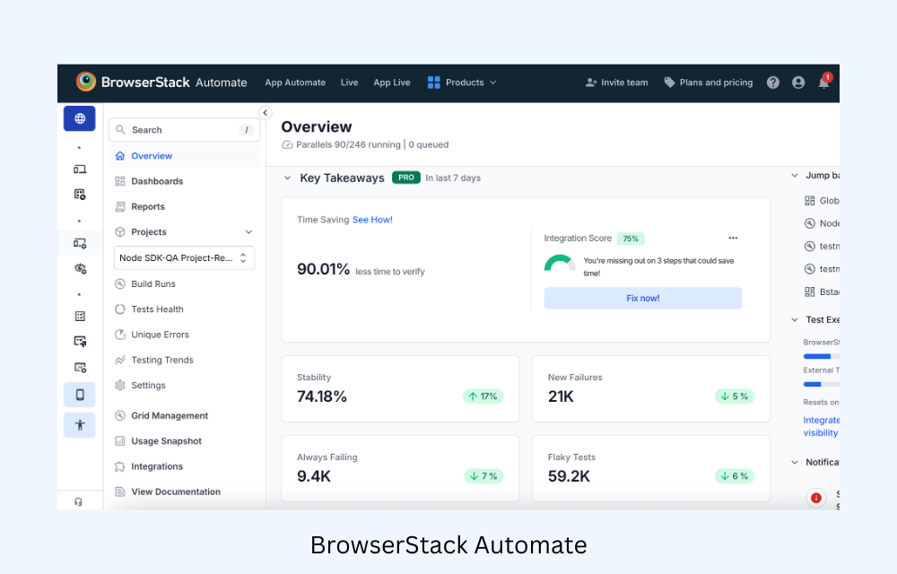Screen dimensions: 897x574
Task: Collapse the Key Takeaways section
Action: 287,178
